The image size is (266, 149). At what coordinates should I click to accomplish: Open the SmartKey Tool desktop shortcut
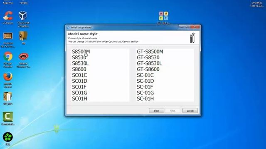257,4
